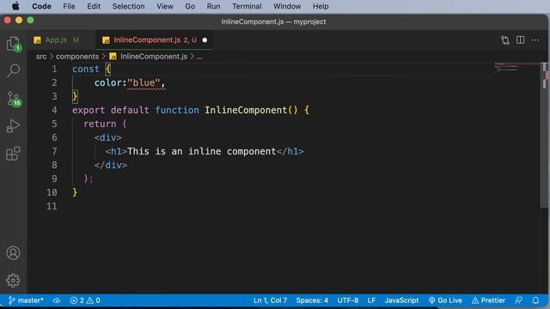Select the InlineComponent.js tab

[154, 40]
